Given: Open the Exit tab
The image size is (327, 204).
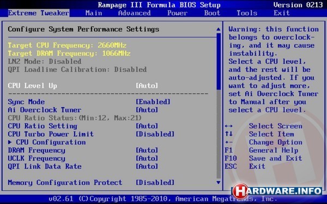Looking at the screenshot, I should click(x=282, y=13).
